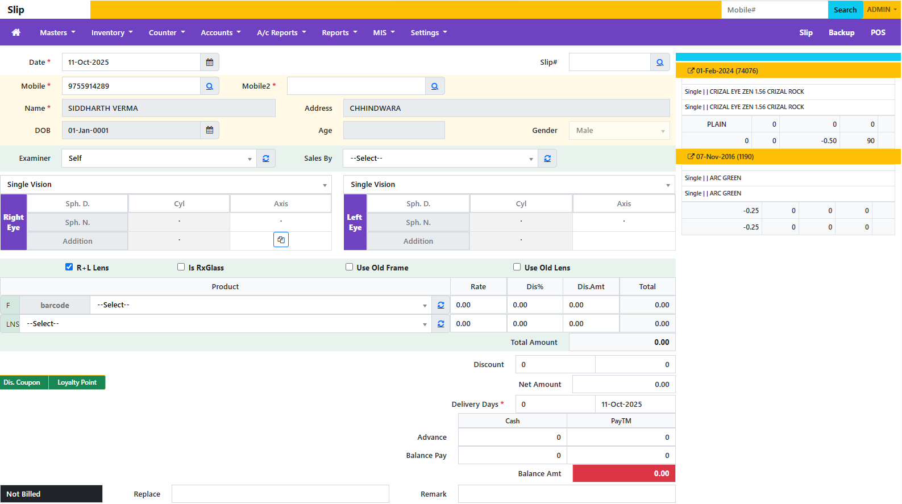Click the Mobile2 search icon

tap(435, 86)
